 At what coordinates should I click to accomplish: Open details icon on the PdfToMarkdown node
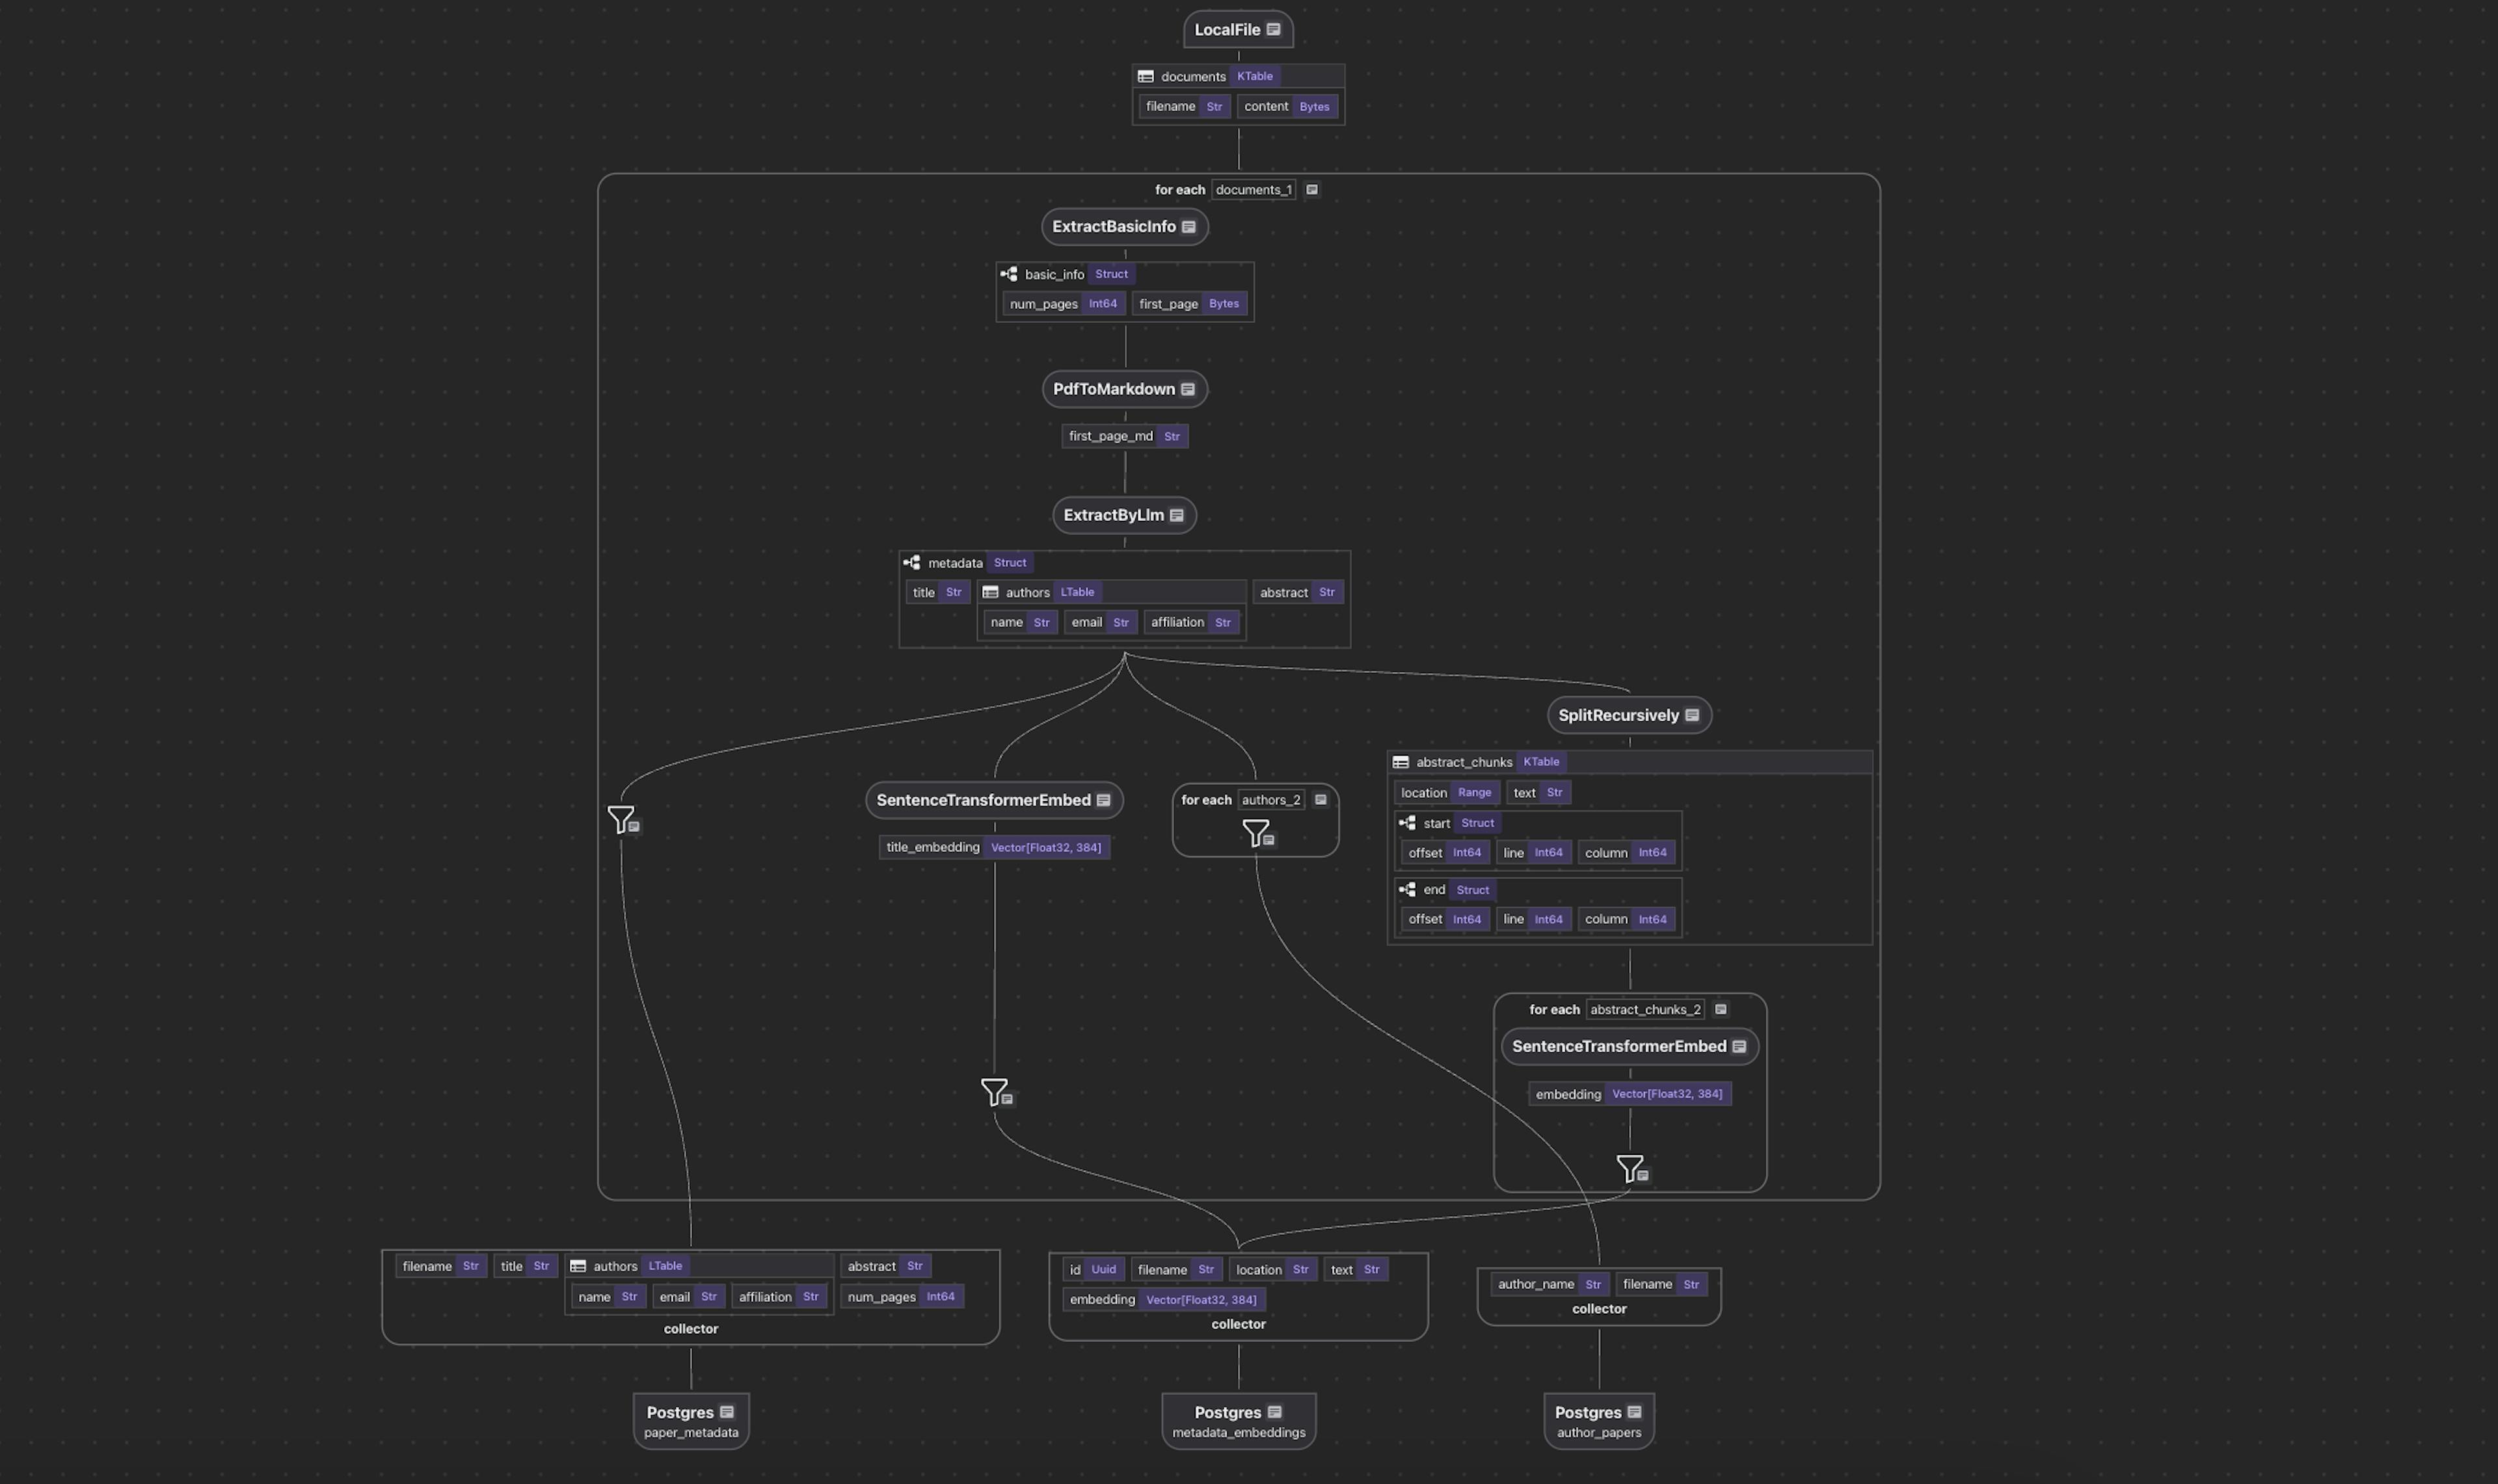point(1187,389)
